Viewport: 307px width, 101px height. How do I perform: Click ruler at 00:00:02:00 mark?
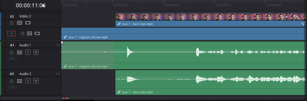[121, 5]
